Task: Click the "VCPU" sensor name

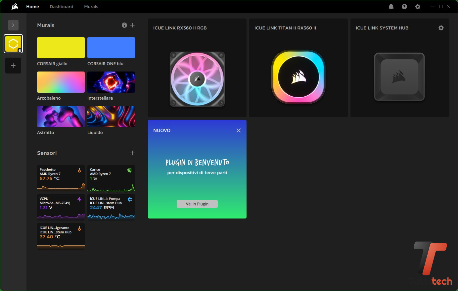Action: pyautogui.click(x=44, y=199)
